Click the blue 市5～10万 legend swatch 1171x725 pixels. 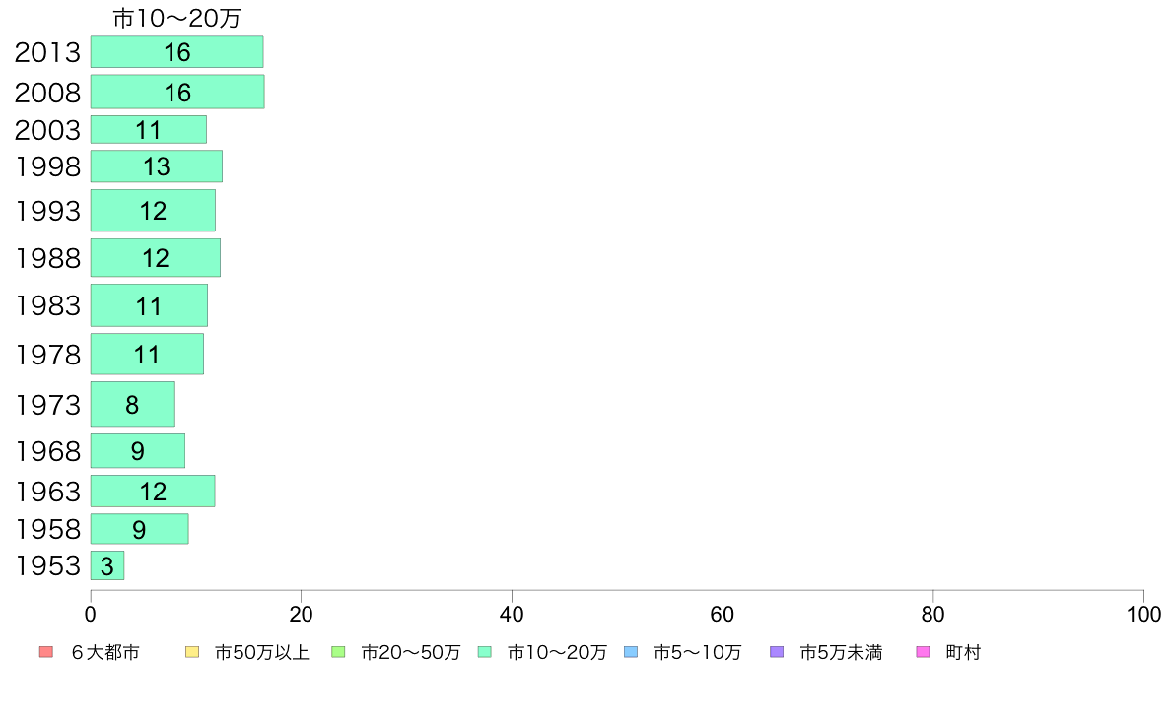coord(631,652)
